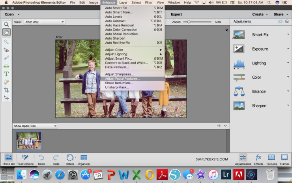Click the Open button
The image size is (292, 183).
[9, 14]
